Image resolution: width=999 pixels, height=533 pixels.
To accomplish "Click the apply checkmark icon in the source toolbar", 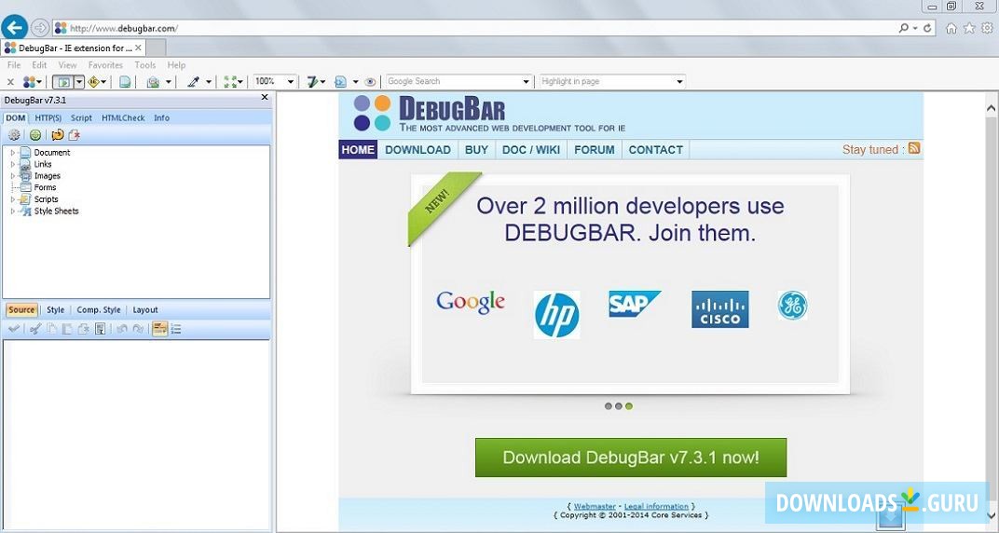I will click(14, 329).
